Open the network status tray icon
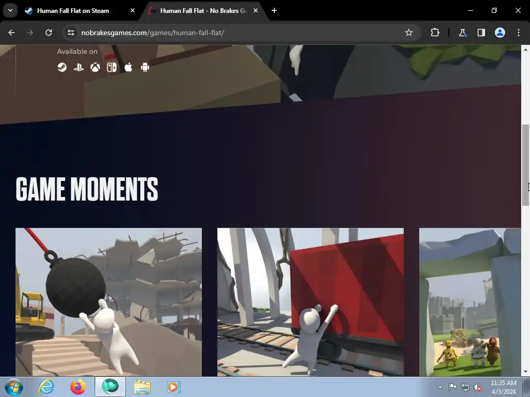This screenshot has height=397, width=530. click(x=465, y=387)
